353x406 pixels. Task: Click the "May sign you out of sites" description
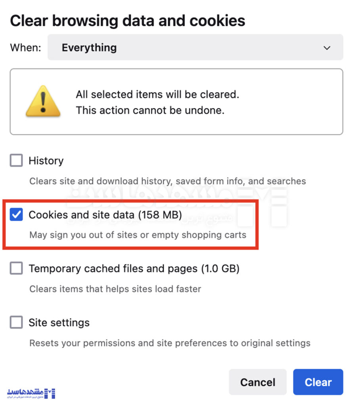pyautogui.click(x=137, y=235)
